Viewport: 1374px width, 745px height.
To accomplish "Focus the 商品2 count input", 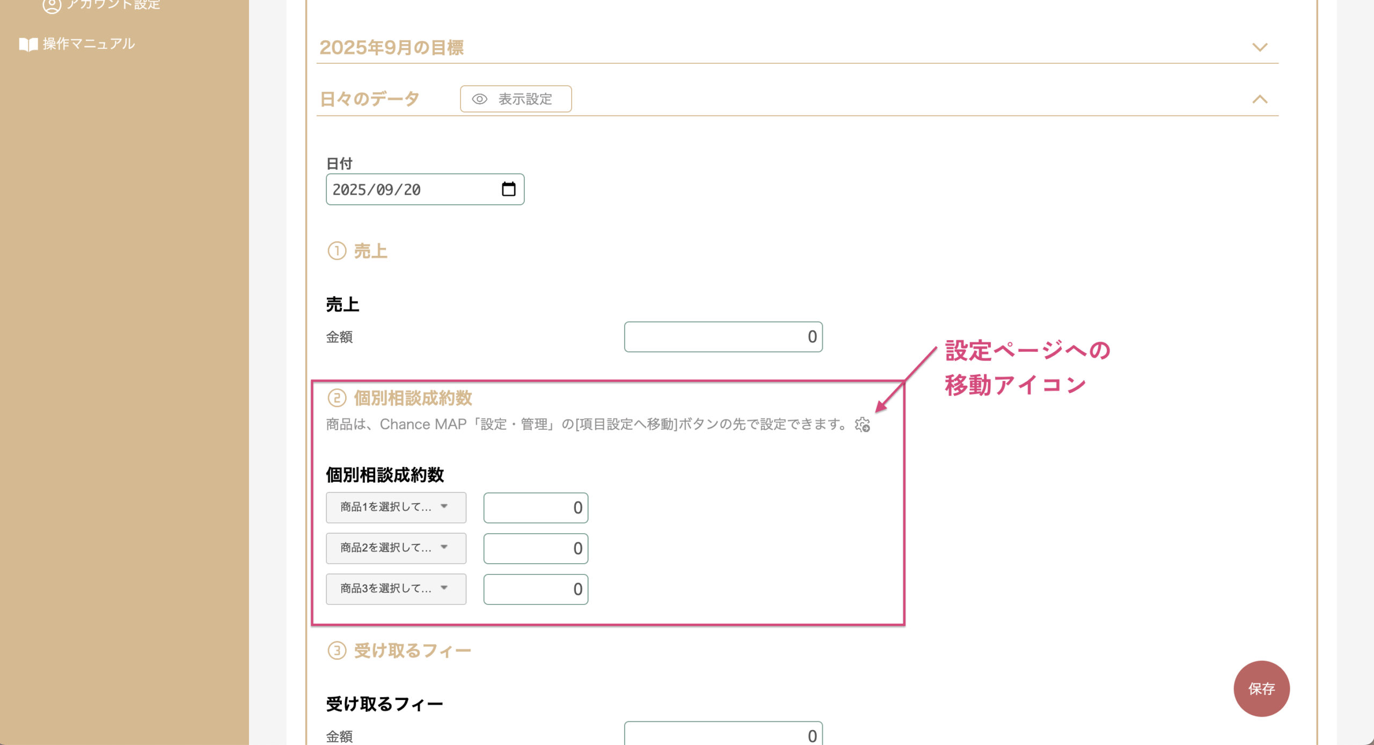I will point(535,548).
